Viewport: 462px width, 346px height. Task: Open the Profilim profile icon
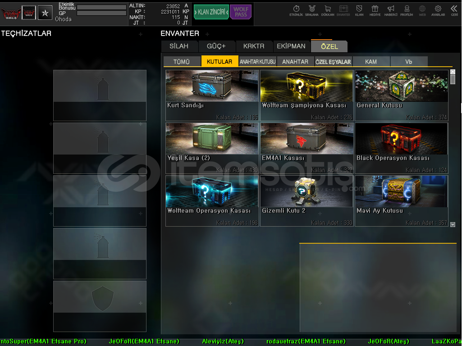(x=407, y=11)
